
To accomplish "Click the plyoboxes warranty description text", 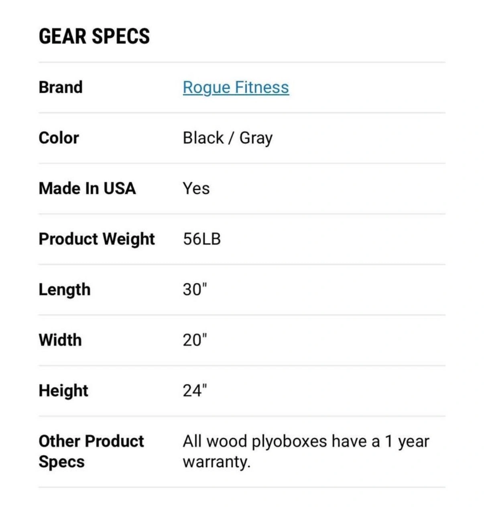I will pos(305,441).
